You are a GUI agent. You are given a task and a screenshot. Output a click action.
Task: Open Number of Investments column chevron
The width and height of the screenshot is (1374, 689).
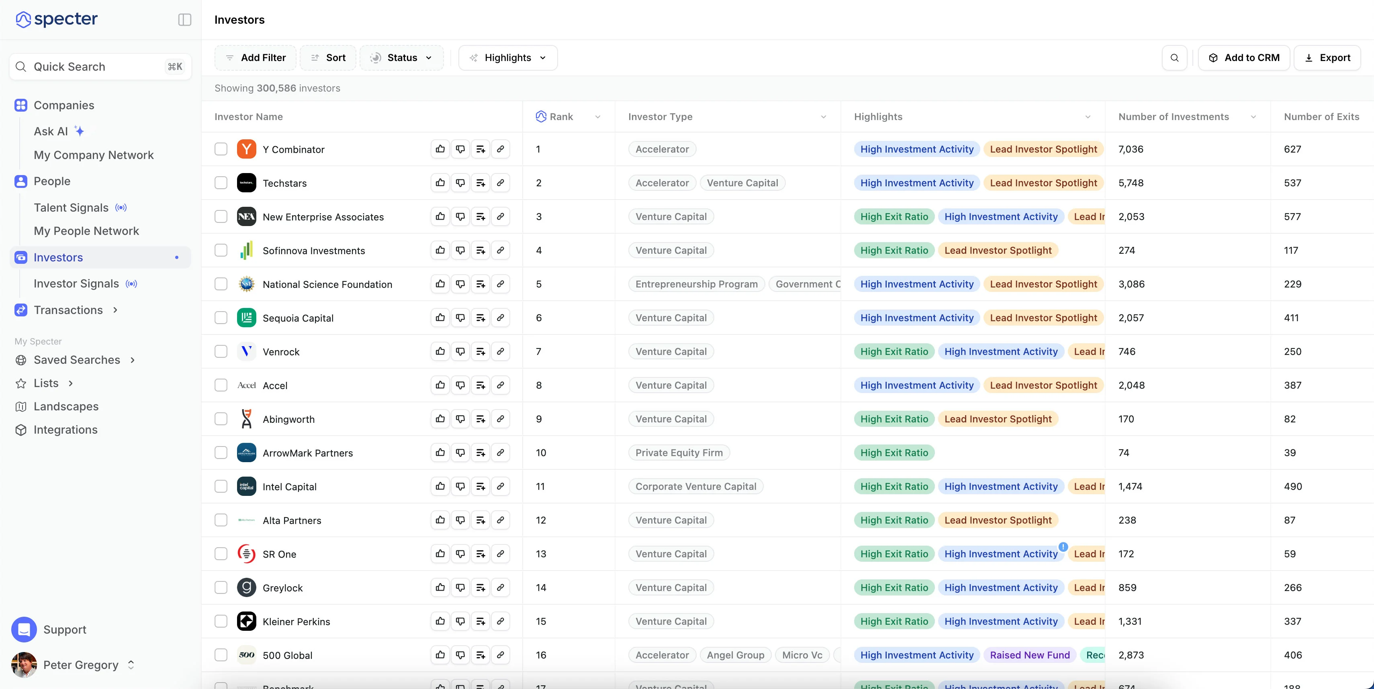tap(1253, 117)
